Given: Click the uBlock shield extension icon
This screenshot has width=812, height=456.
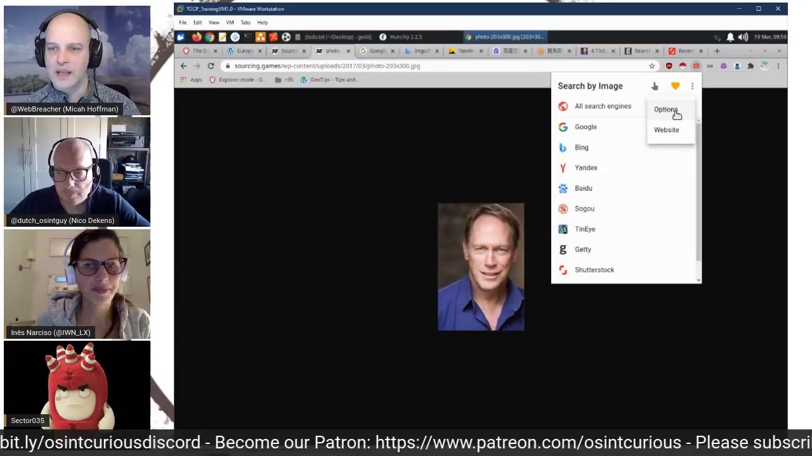Looking at the screenshot, I should pyautogui.click(x=669, y=66).
